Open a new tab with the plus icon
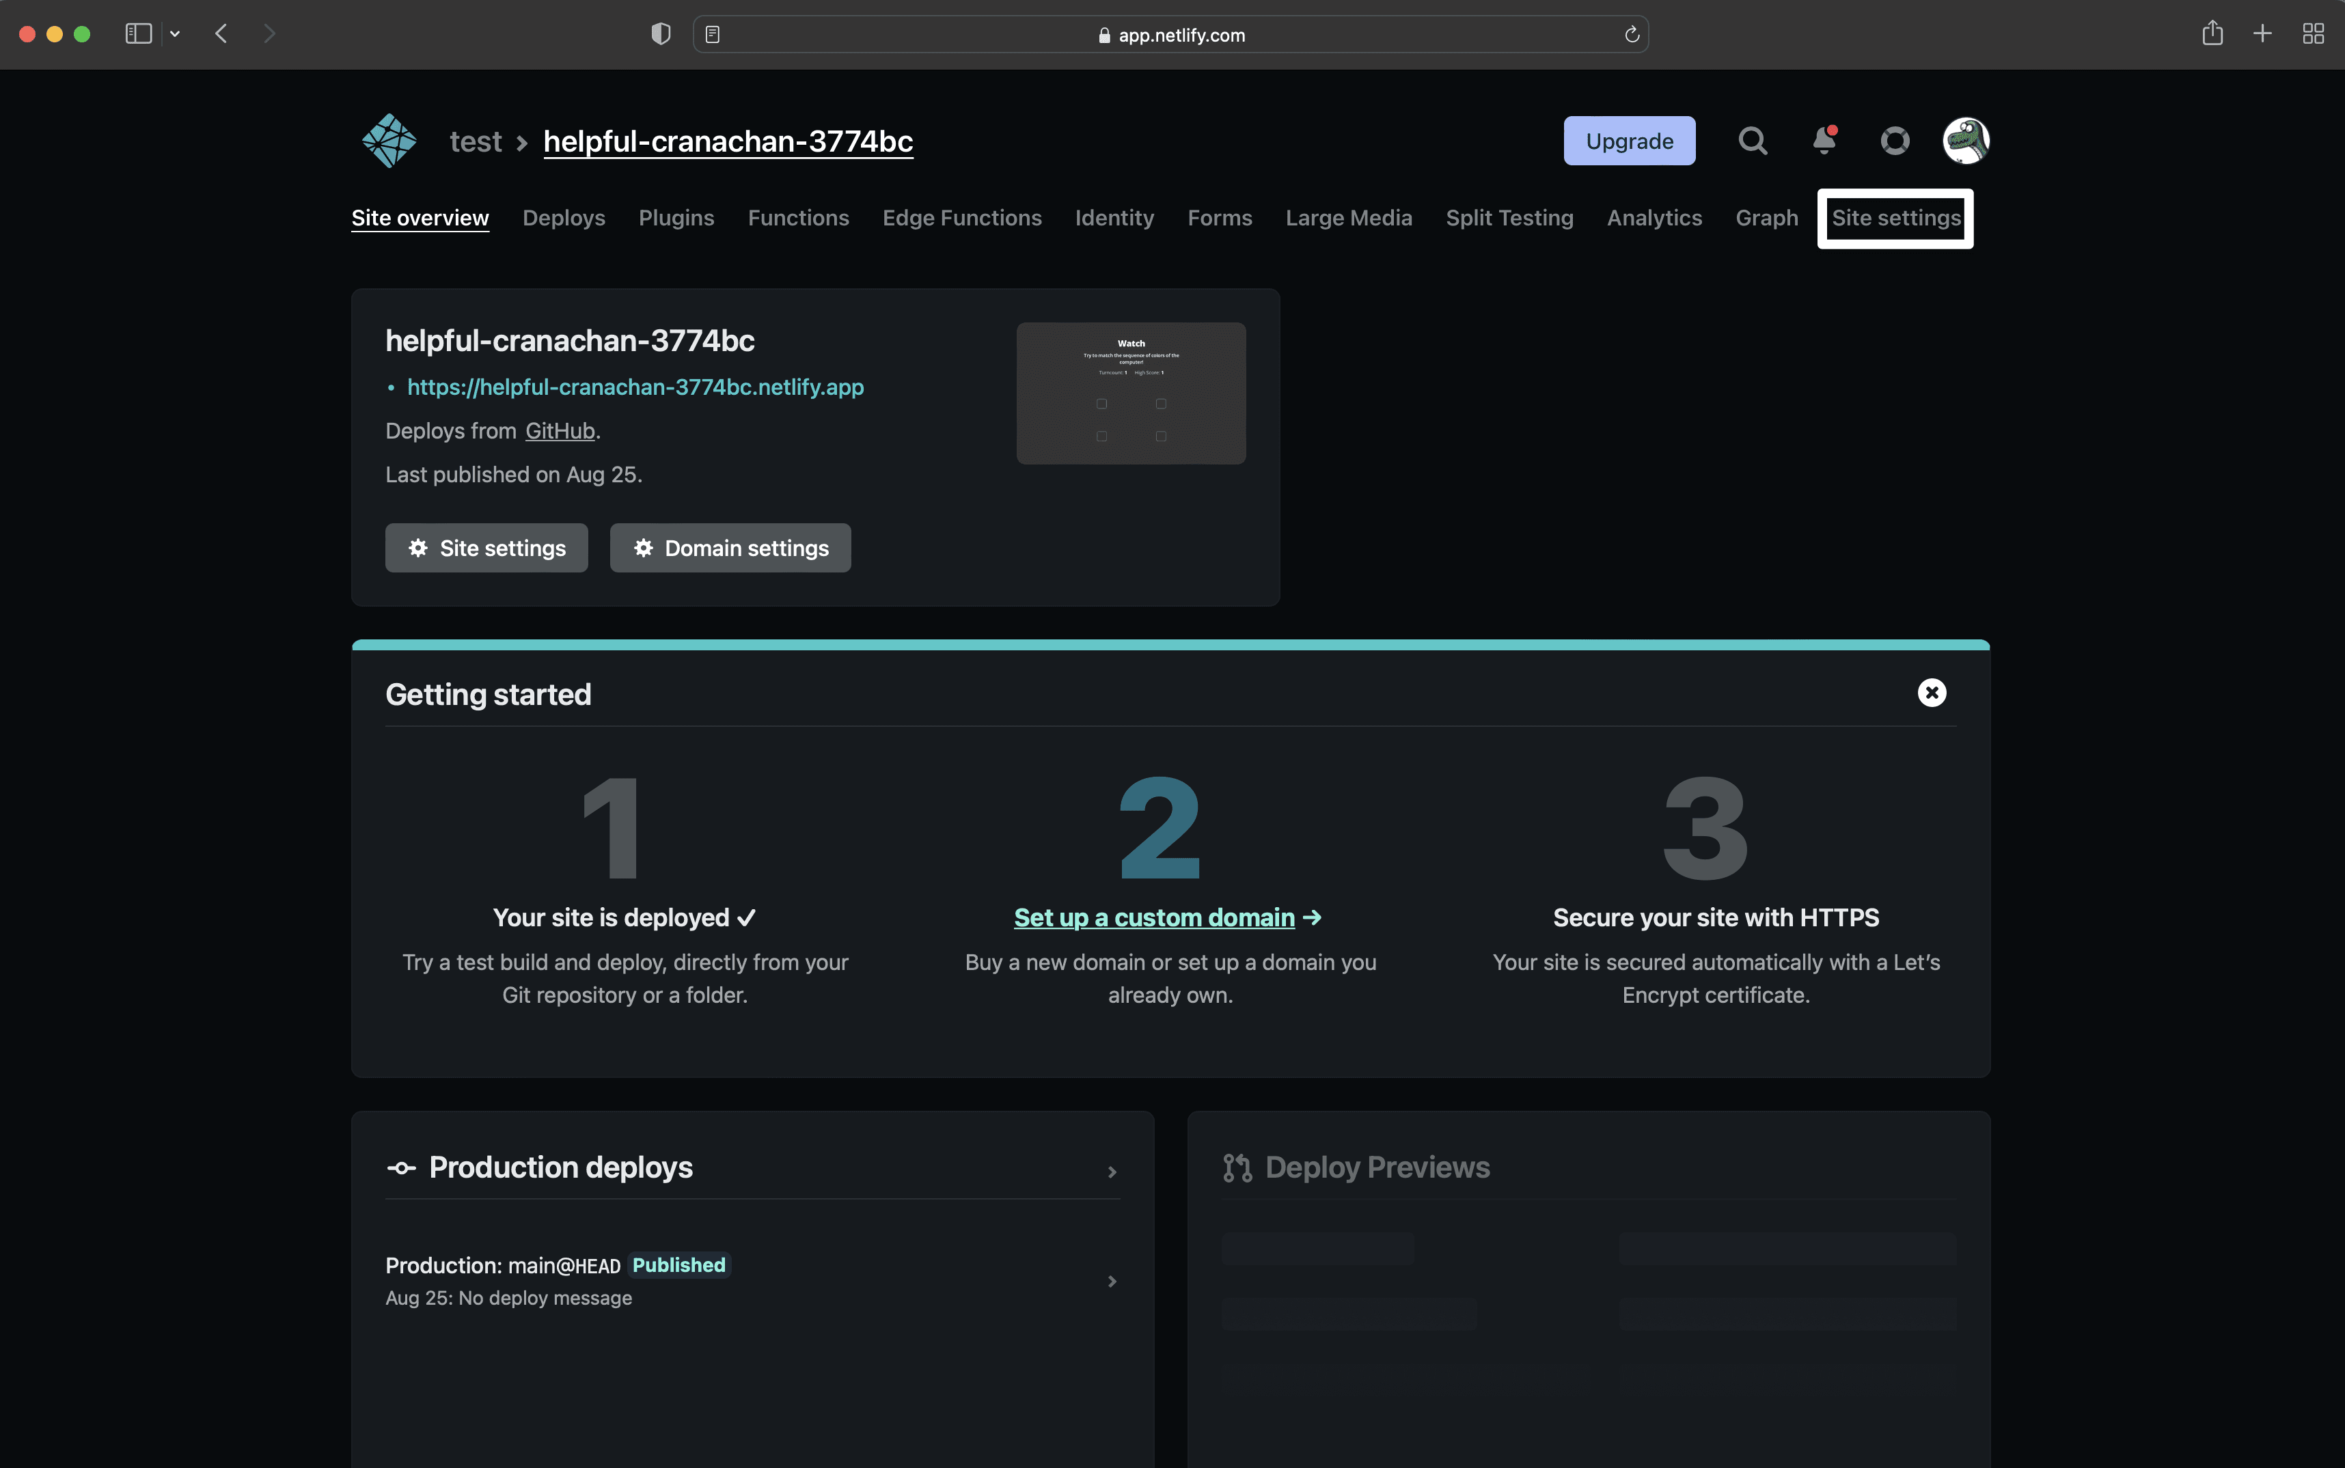The image size is (2345, 1468). pyautogui.click(x=2262, y=34)
